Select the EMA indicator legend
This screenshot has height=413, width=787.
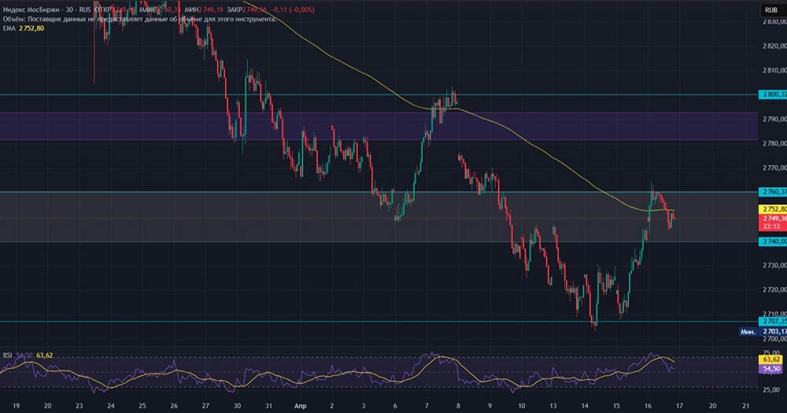[x=9, y=28]
